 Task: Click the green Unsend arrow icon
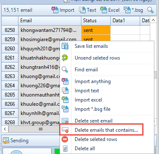coord(65,58)
